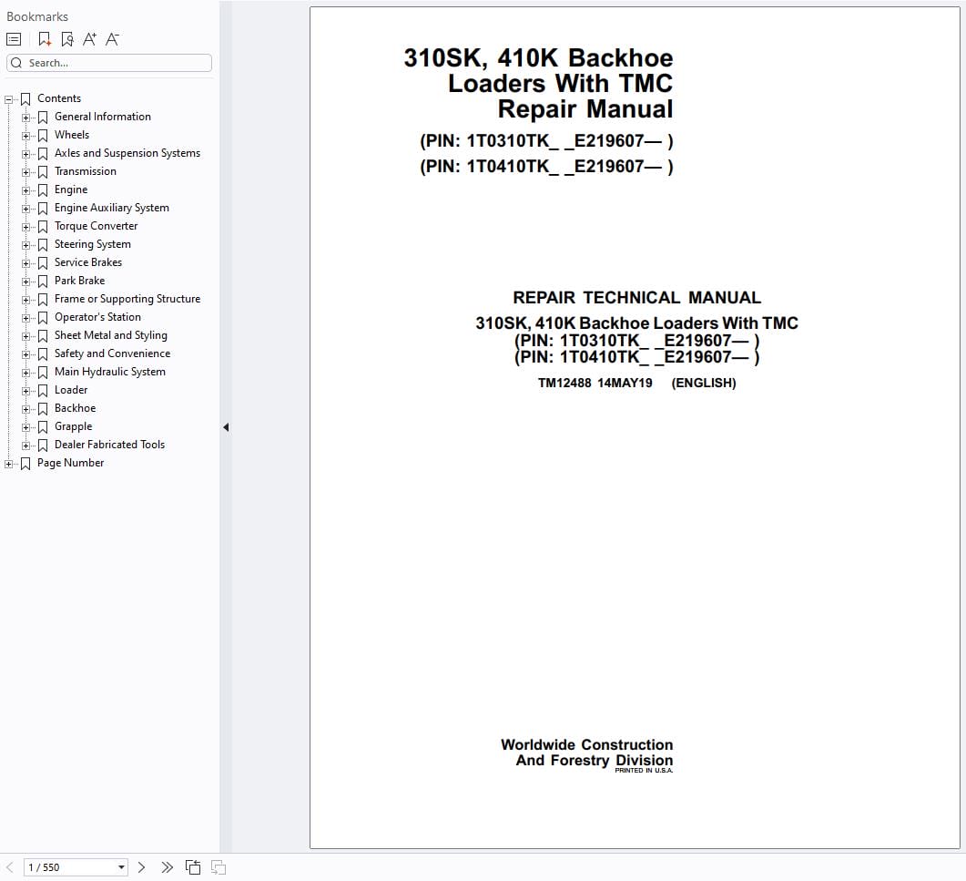Screen dimensions: 966x881
Task: Go to the previous page arrow
Action: click(10, 867)
